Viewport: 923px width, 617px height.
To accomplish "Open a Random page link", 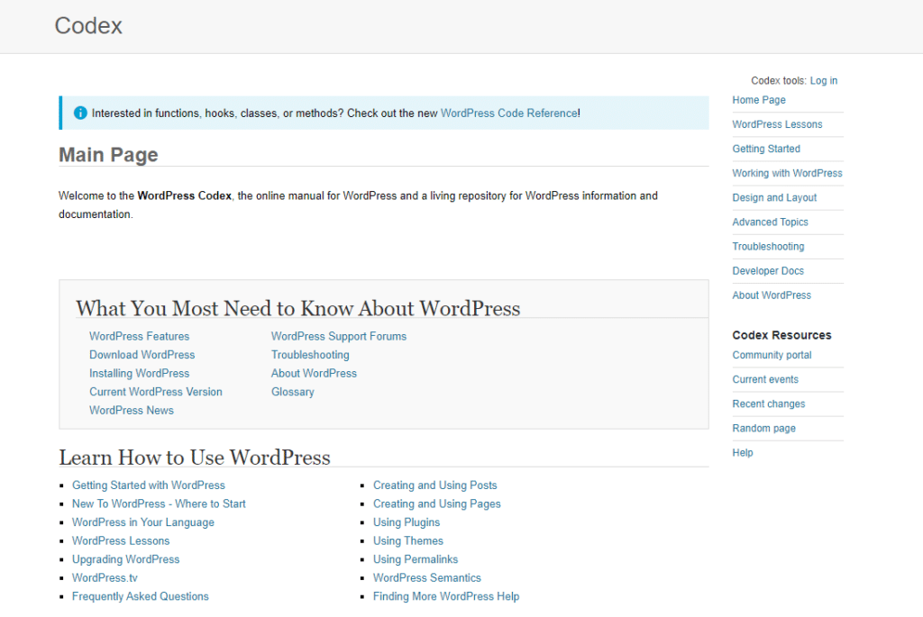I will (763, 428).
